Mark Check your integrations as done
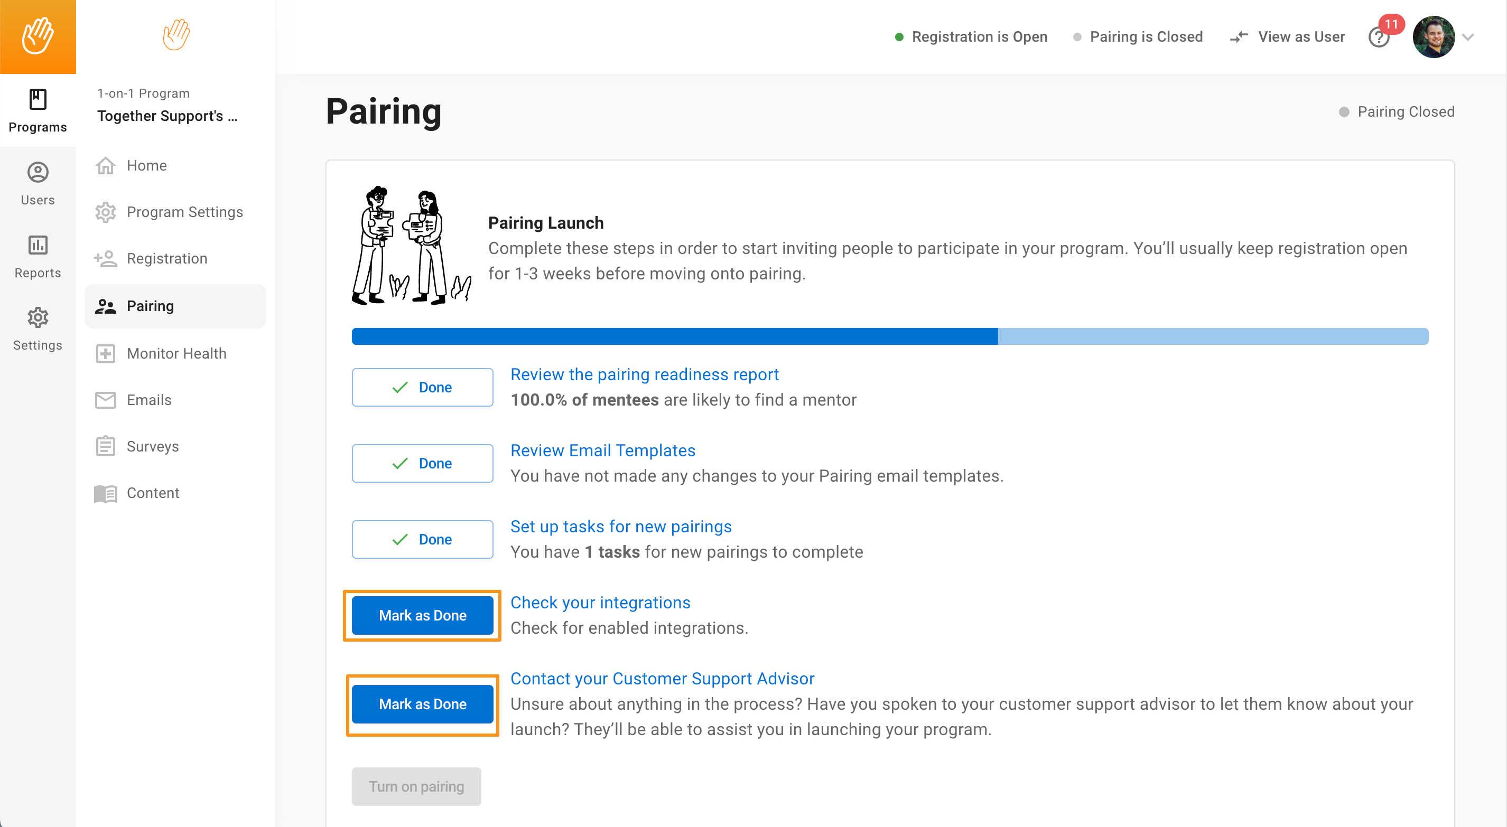Viewport: 1507px width, 827px height. point(422,615)
